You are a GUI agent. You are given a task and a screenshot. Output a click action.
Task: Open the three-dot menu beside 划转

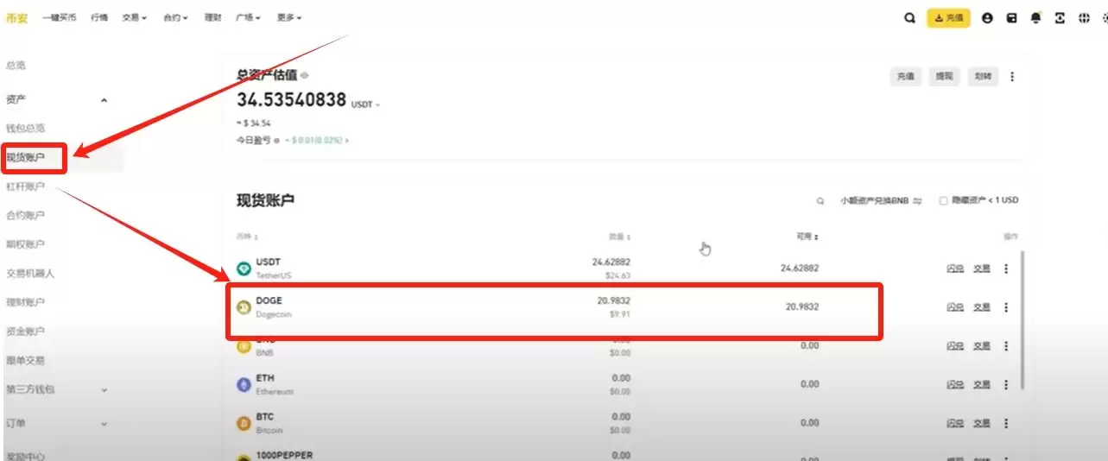pyautogui.click(x=1012, y=76)
